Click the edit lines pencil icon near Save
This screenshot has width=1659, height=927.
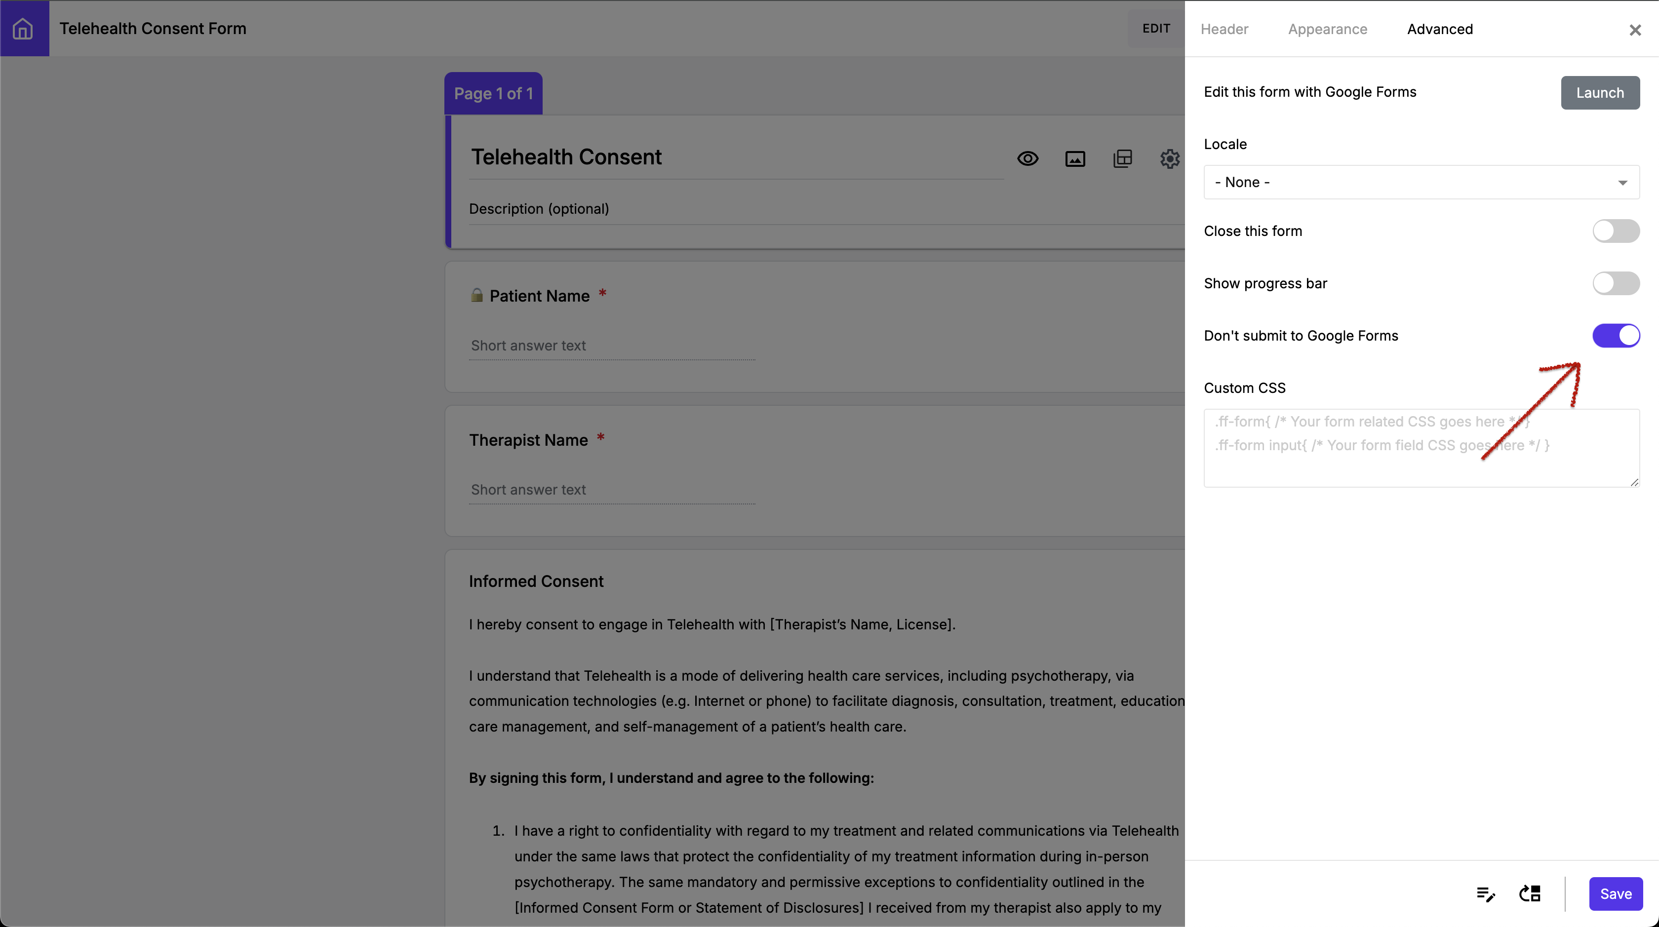1486,893
